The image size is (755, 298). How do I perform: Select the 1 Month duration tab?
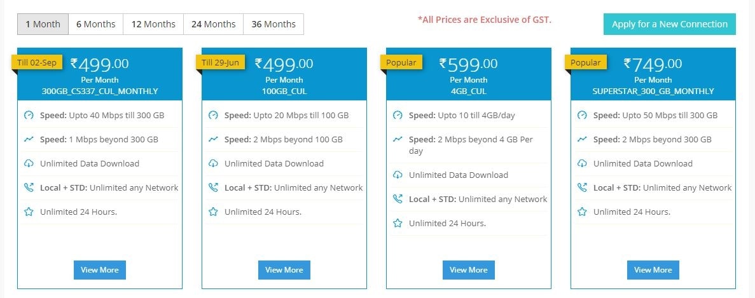click(x=43, y=24)
